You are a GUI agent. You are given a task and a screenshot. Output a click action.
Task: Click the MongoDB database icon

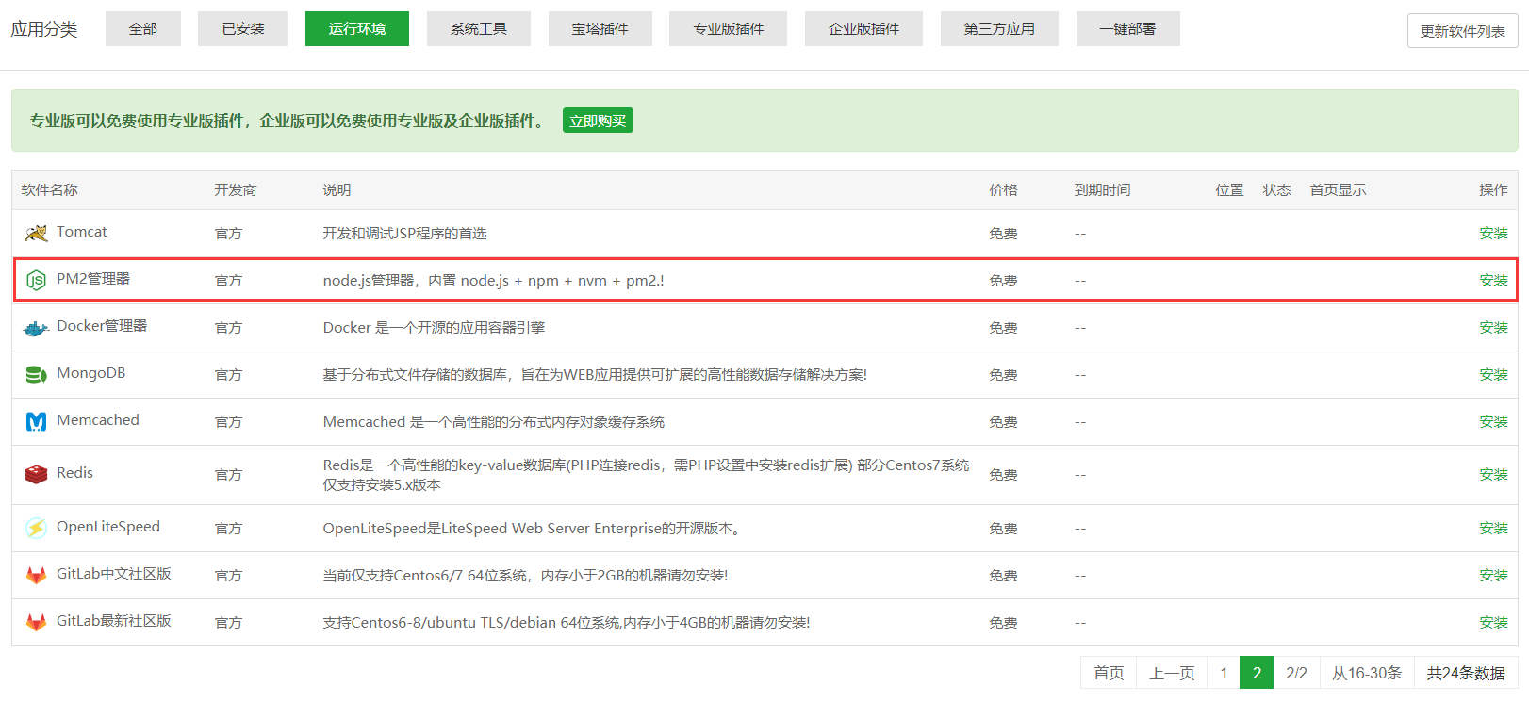(x=36, y=375)
